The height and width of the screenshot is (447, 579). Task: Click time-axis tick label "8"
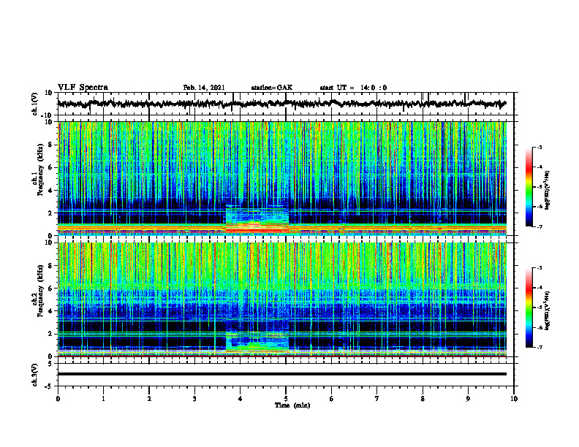click(423, 399)
